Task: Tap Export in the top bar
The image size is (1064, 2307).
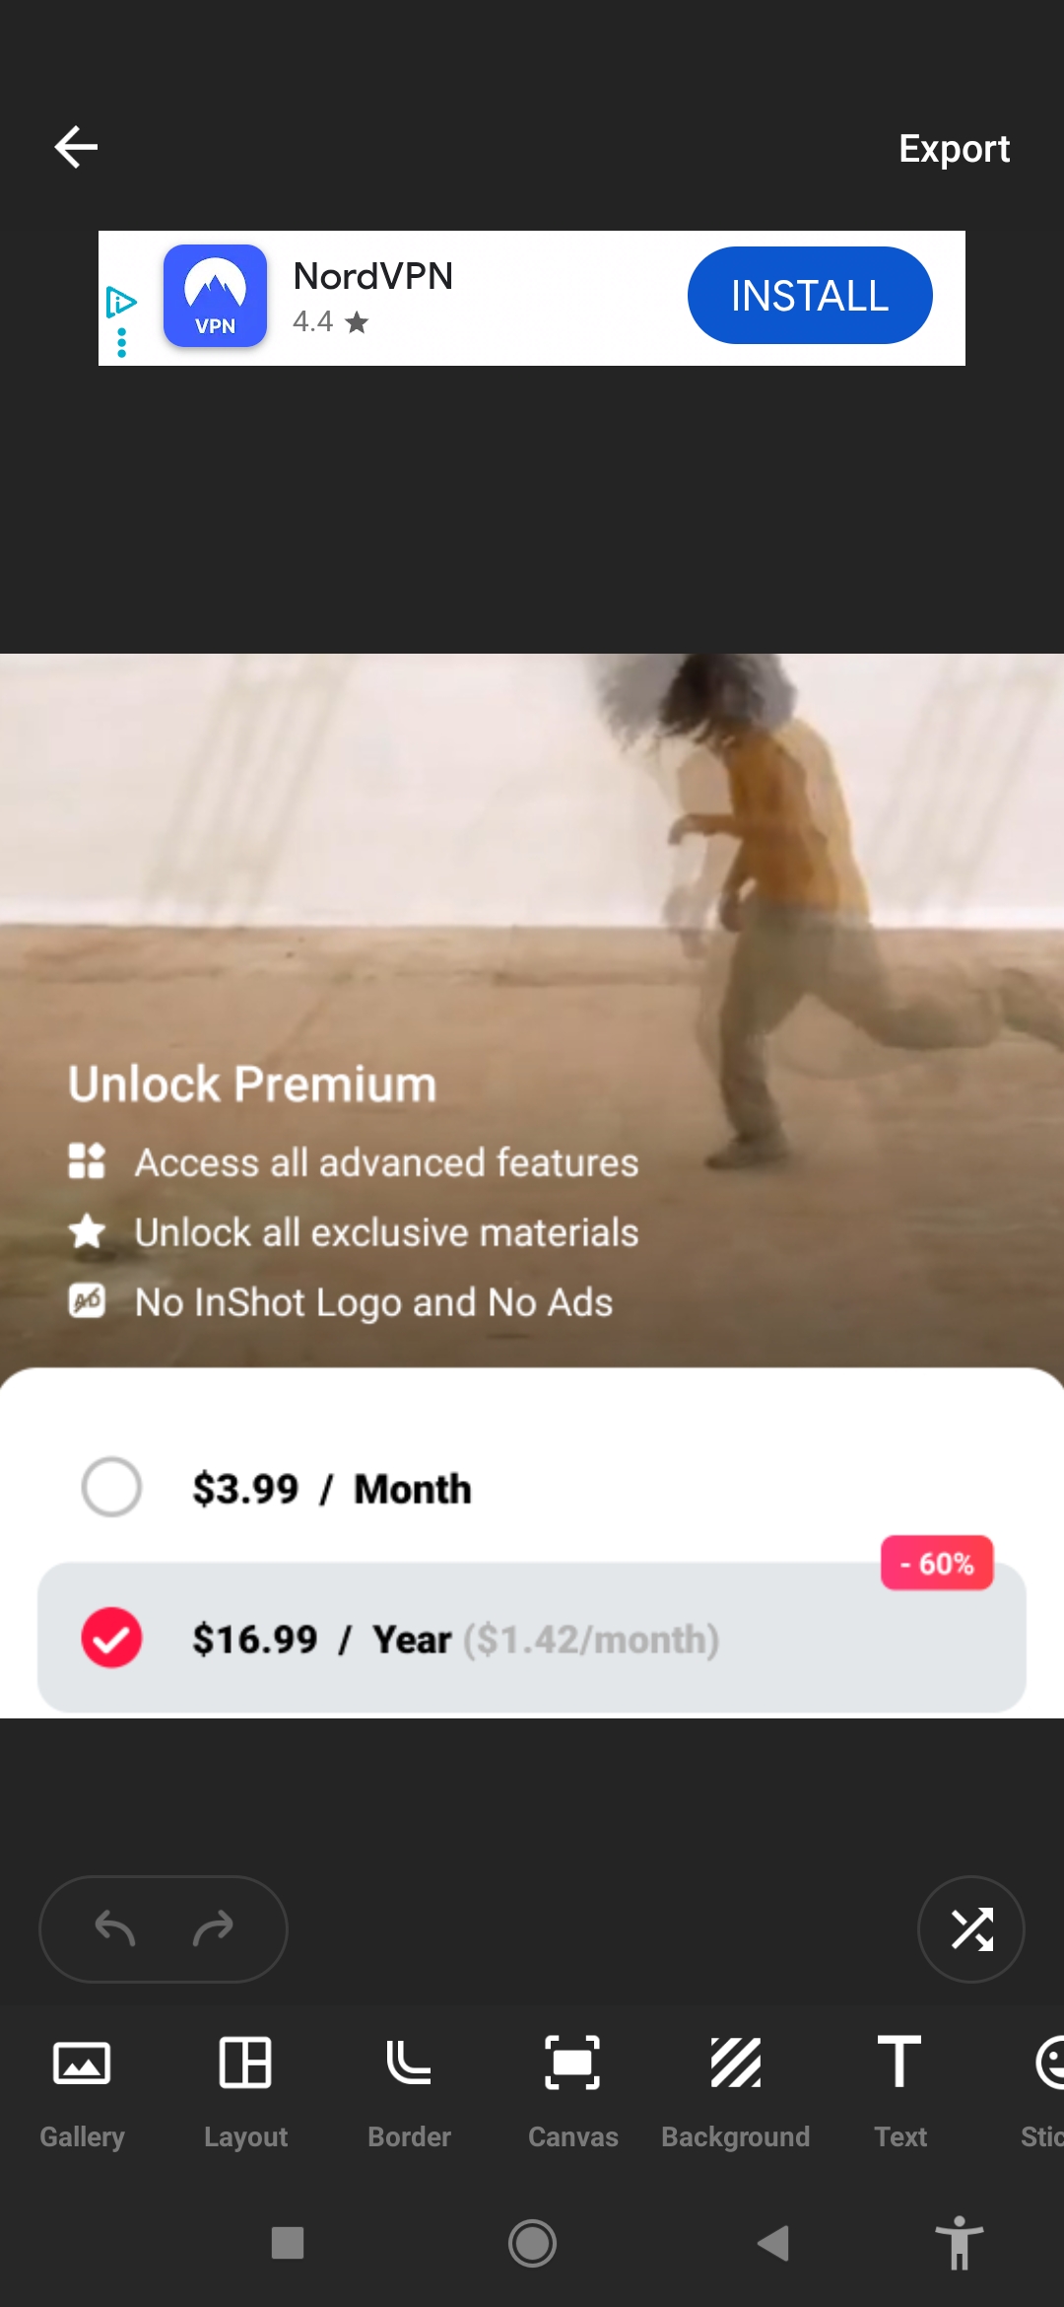Action: point(954,149)
